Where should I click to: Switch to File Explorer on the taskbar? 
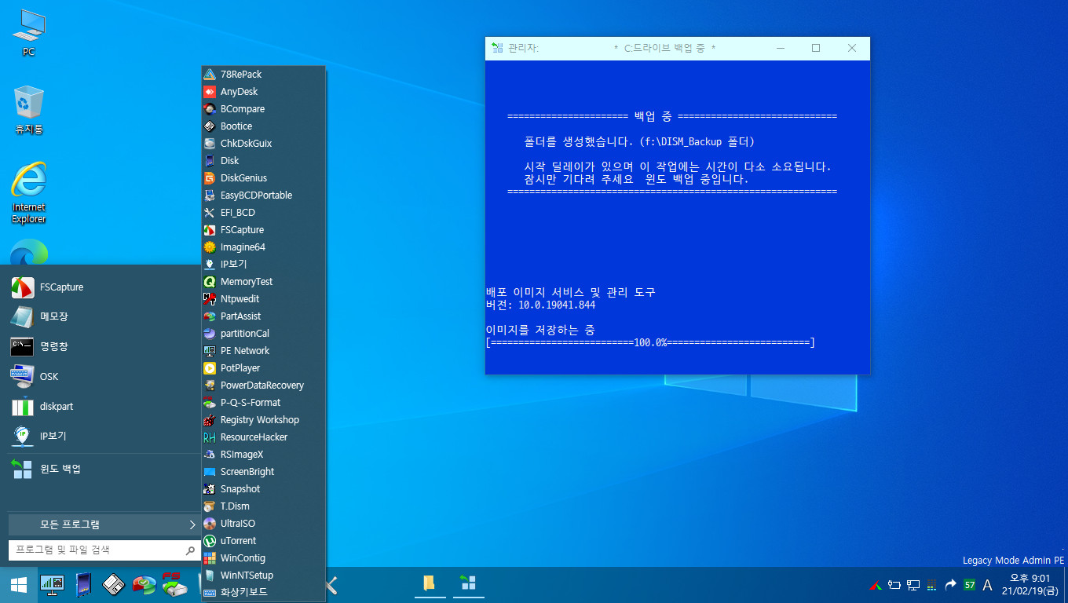tap(430, 583)
